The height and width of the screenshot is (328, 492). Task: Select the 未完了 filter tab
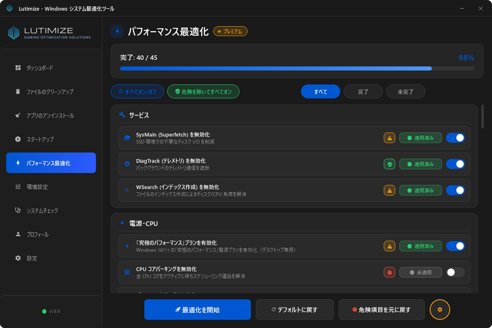(x=406, y=91)
